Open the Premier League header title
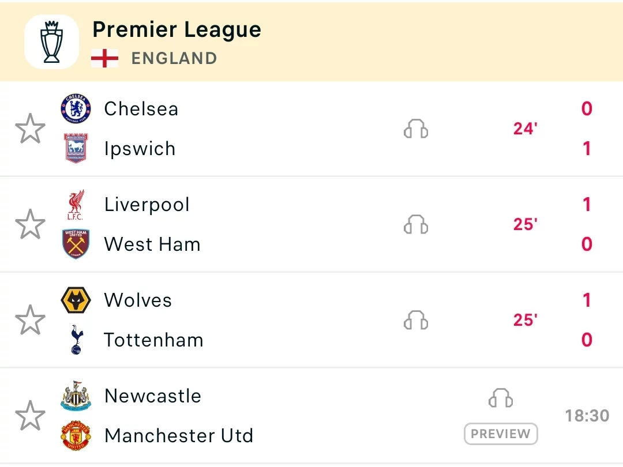 pyautogui.click(x=177, y=30)
